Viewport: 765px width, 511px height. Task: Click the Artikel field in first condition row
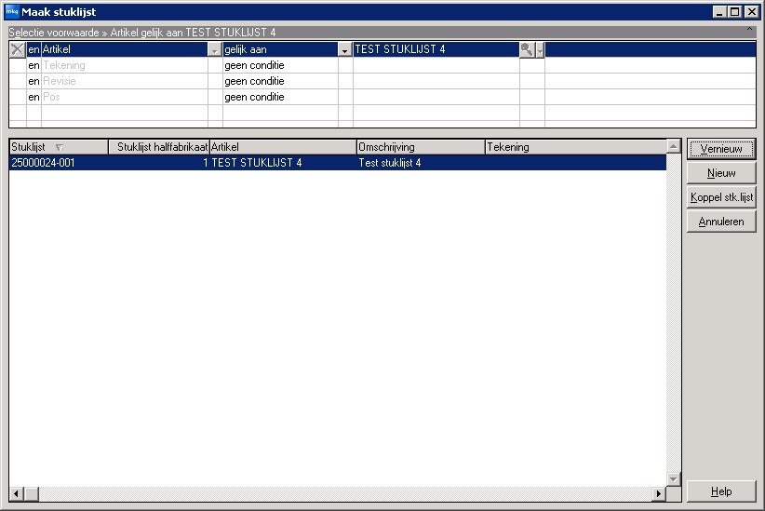tap(125, 49)
